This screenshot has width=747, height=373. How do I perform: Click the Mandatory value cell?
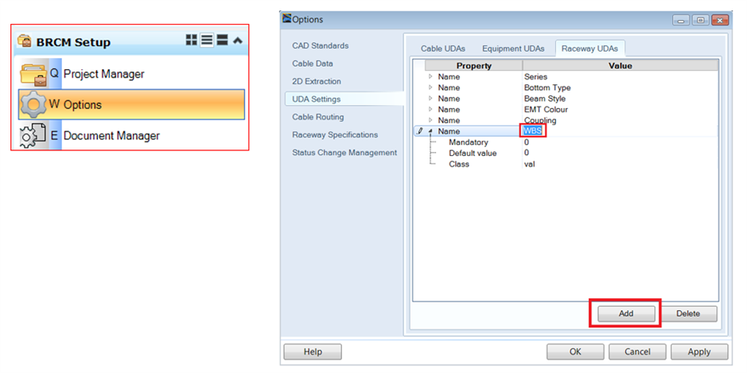pyautogui.click(x=620, y=142)
